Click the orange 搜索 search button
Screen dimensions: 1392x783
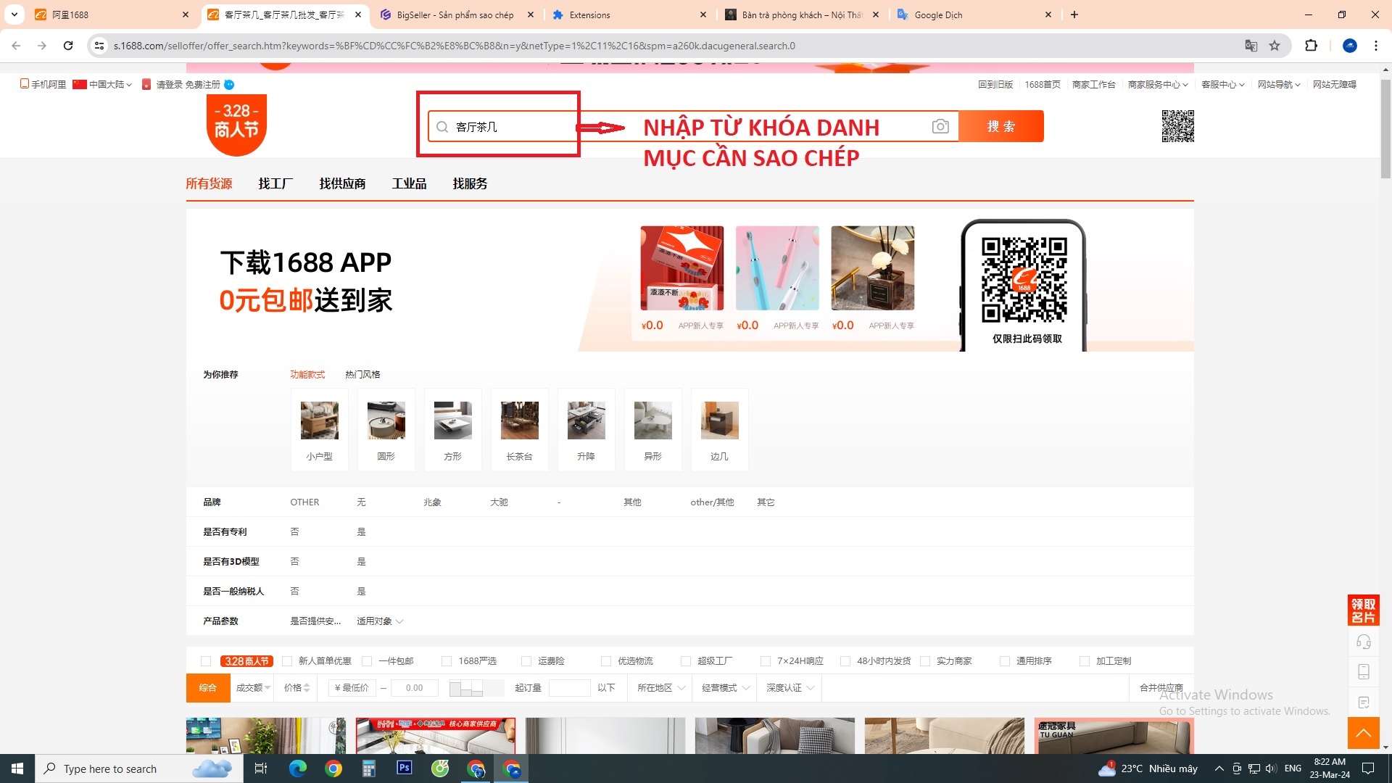1000,126
